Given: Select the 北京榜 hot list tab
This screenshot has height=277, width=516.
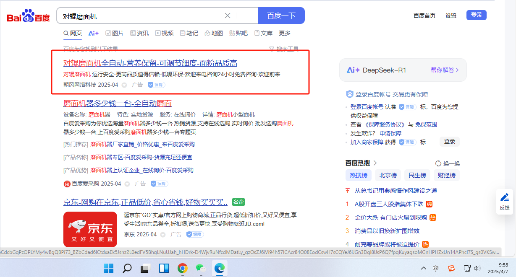Looking at the screenshot, I should click(x=388, y=175).
